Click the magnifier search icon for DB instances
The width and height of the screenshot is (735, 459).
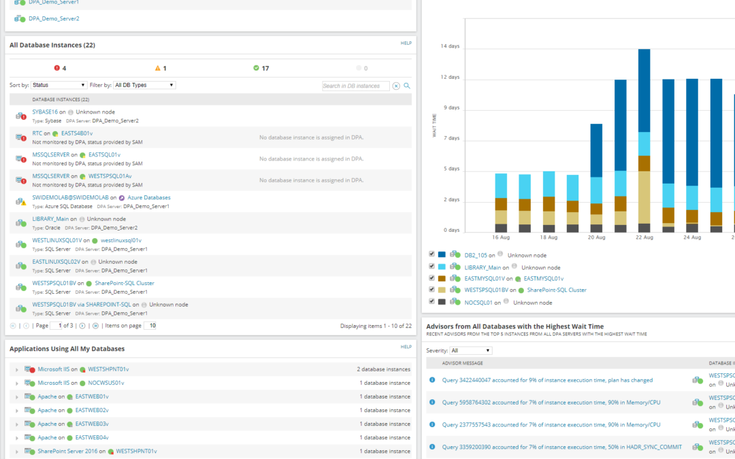click(407, 86)
